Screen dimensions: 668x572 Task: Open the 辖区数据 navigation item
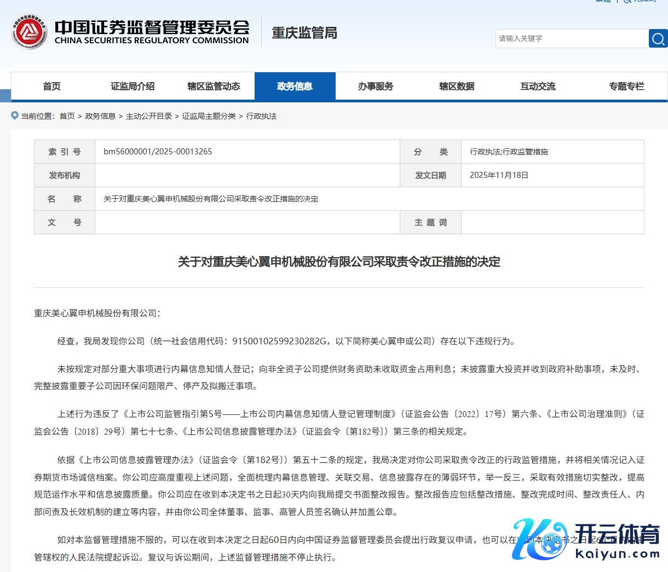[457, 86]
